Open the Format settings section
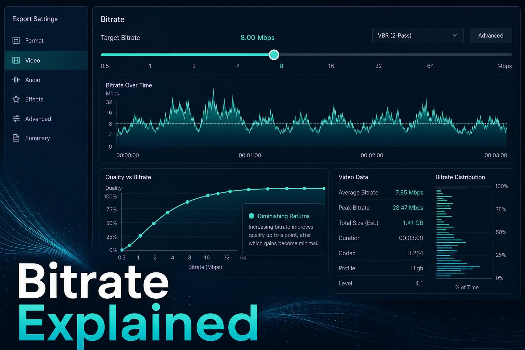Viewport: 525px width, 350px height. pyautogui.click(x=46, y=40)
